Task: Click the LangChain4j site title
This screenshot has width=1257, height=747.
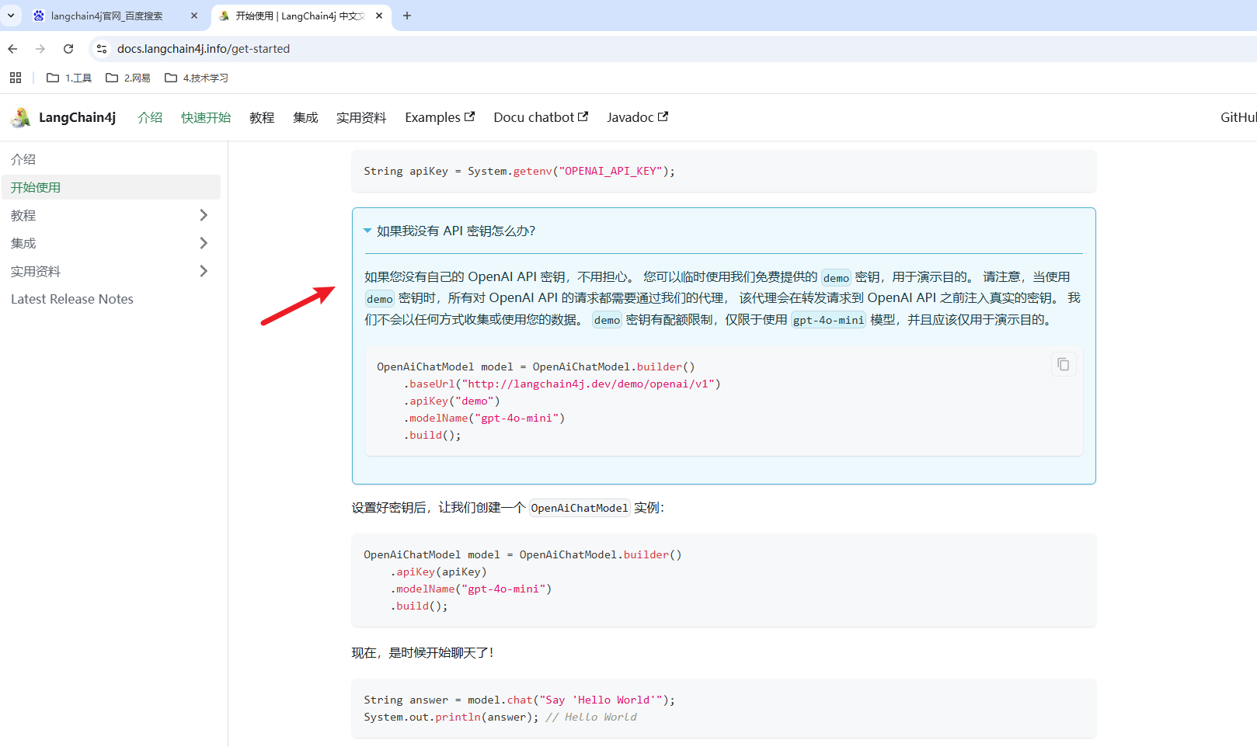Action: 78,117
